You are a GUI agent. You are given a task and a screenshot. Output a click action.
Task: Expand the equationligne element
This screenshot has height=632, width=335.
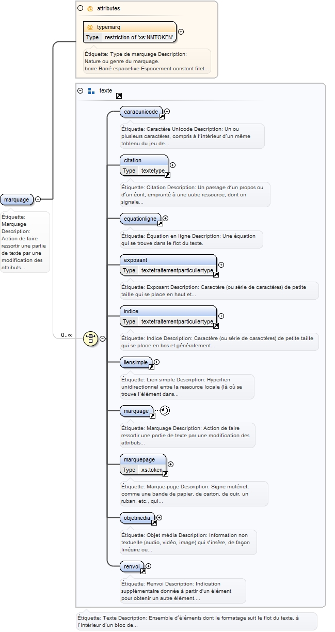tap(165, 219)
